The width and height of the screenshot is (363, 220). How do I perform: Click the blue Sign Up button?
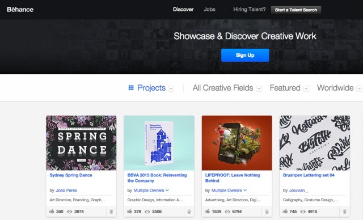(x=245, y=55)
